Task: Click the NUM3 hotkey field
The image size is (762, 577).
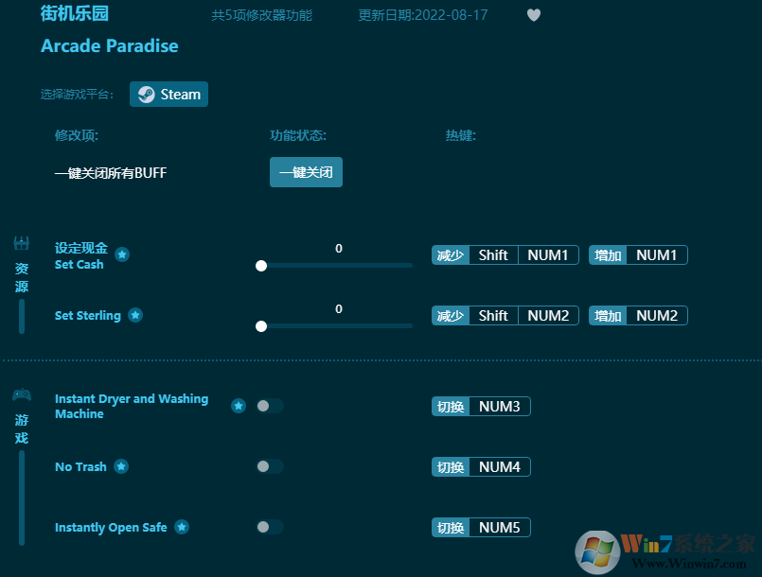Action: pyautogui.click(x=500, y=407)
